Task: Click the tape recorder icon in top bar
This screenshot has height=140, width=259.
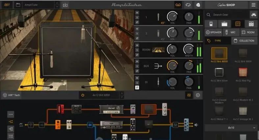Action: click(x=177, y=5)
